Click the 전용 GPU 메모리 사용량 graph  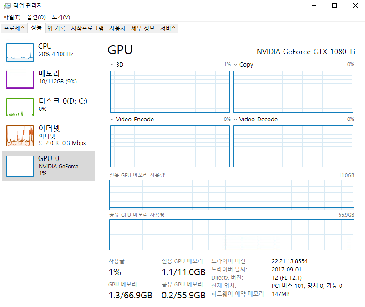tap(232, 195)
